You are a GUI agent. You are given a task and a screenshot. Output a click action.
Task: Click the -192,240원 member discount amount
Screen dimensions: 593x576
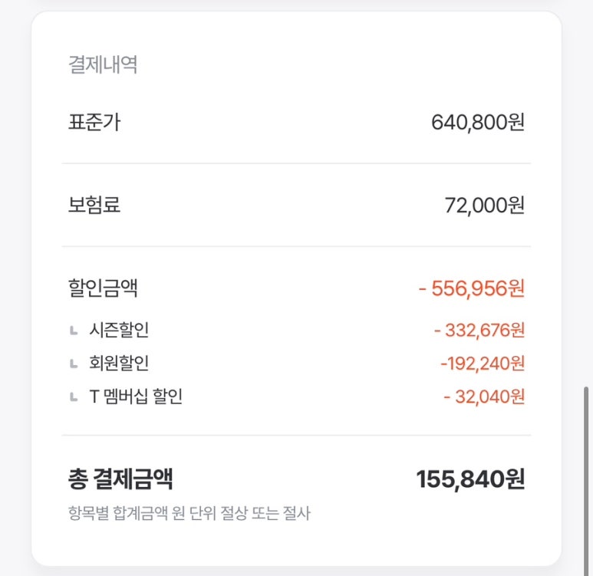point(483,364)
